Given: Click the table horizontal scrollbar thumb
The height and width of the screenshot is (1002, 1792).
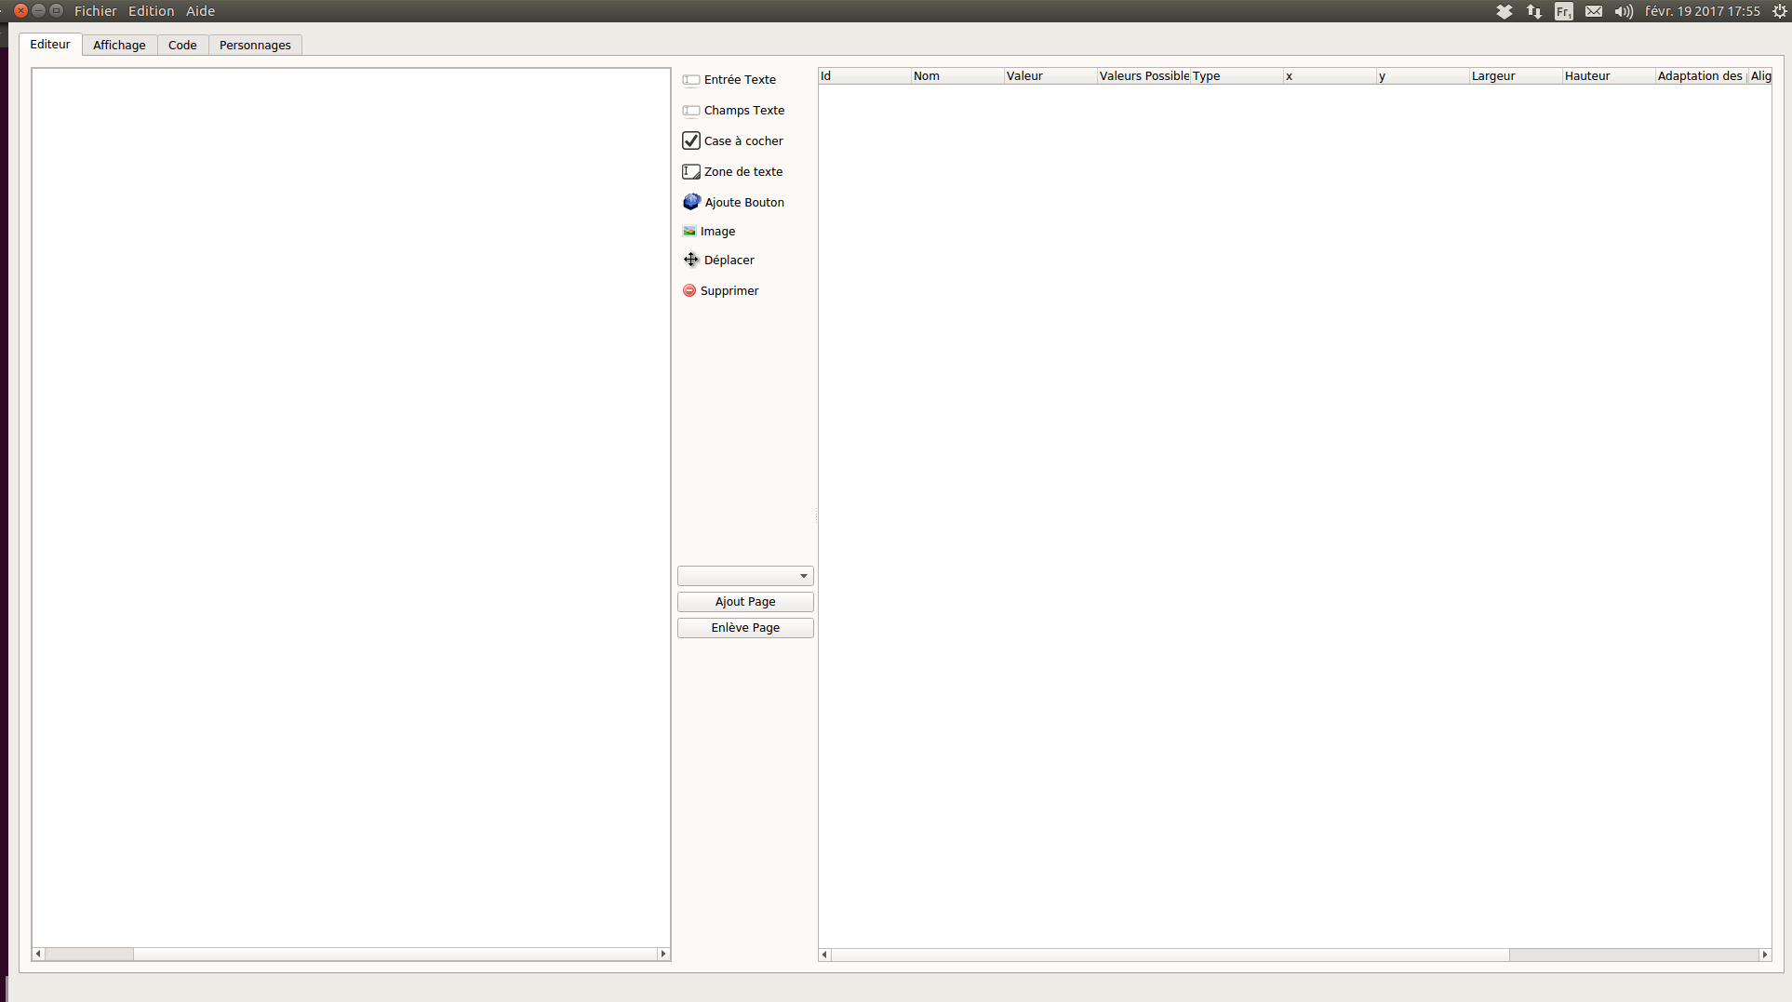Looking at the screenshot, I should click(1169, 955).
